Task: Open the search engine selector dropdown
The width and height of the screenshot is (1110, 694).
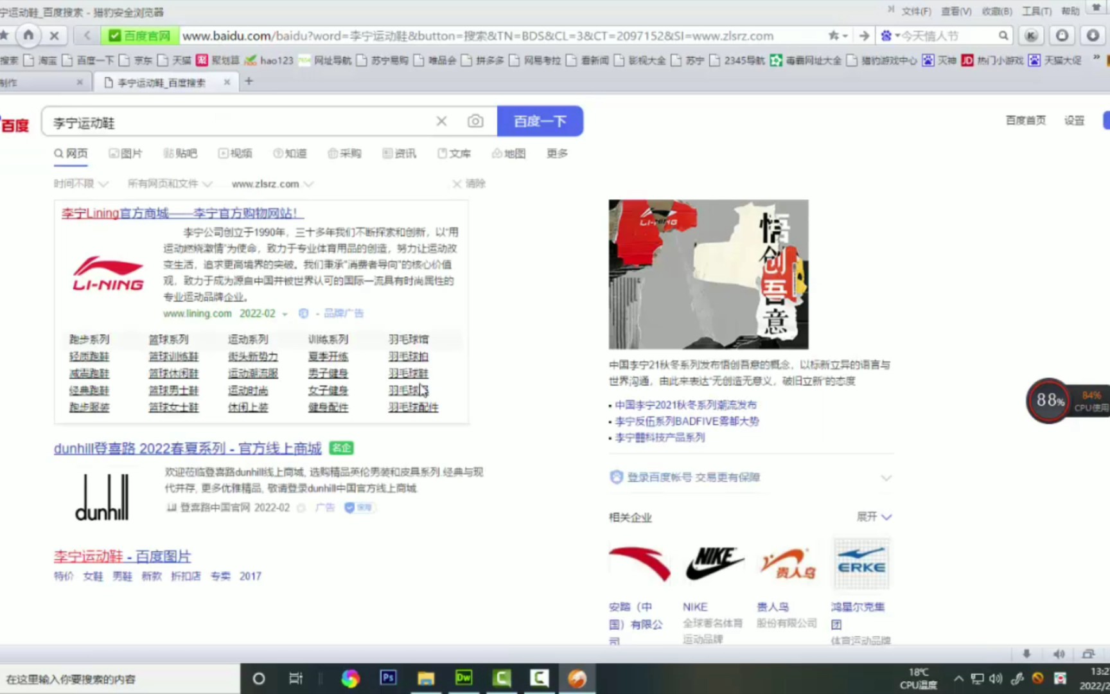Action: point(890,36)
